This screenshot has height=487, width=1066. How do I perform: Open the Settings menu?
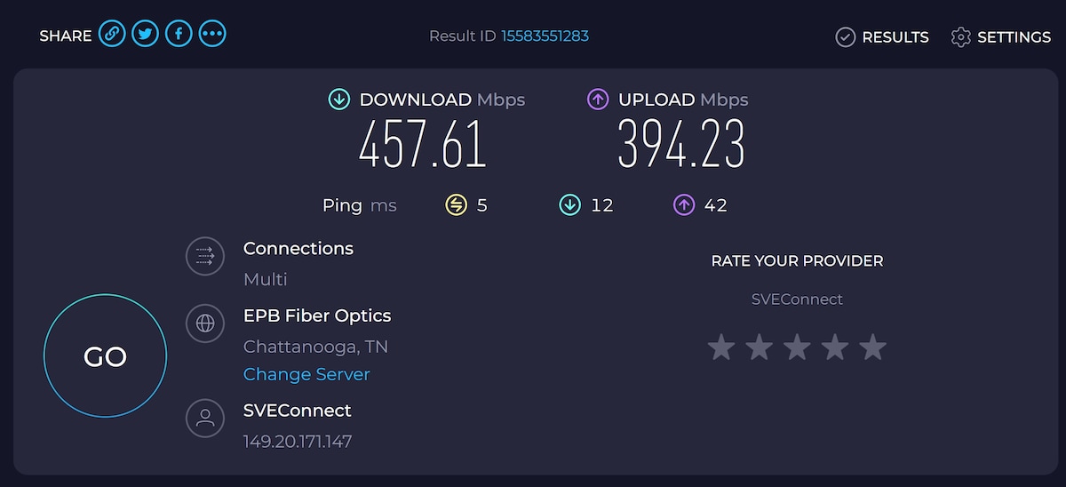1000,37
